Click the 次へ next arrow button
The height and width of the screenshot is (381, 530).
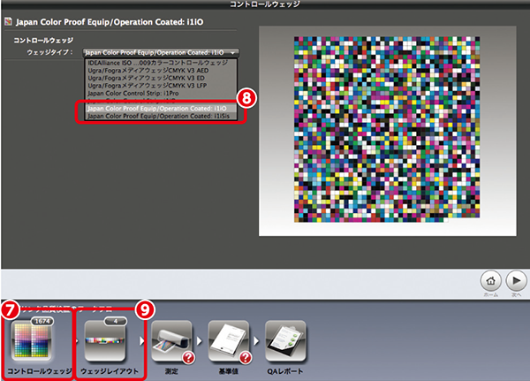click(x=516, y=281)
